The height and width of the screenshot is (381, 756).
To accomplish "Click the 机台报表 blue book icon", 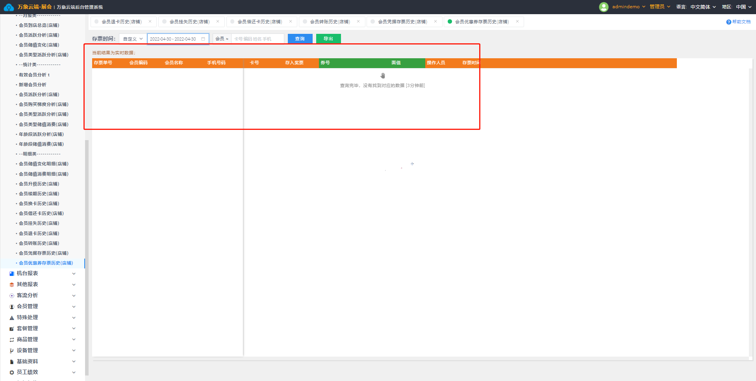I will click(x=12, y=274).
